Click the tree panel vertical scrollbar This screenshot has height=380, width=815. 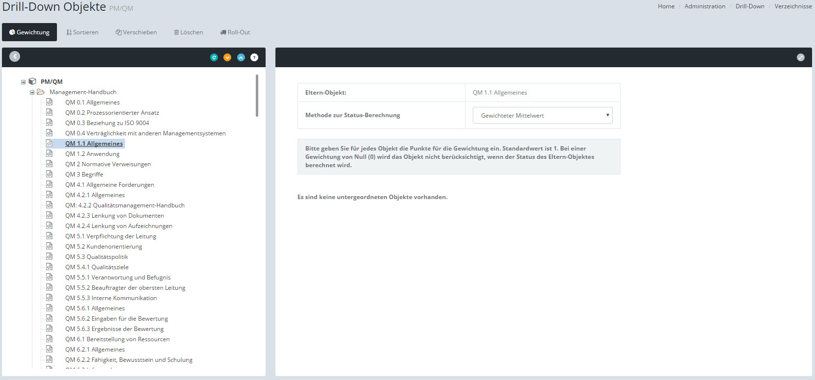(x=257, y=96)
